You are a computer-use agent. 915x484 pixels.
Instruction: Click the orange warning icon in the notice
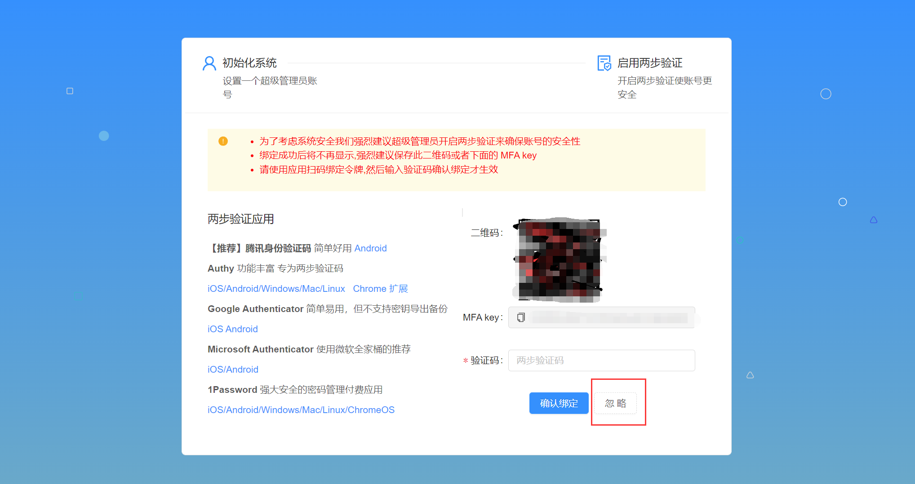pyautogui.click(x=223, y=141)
